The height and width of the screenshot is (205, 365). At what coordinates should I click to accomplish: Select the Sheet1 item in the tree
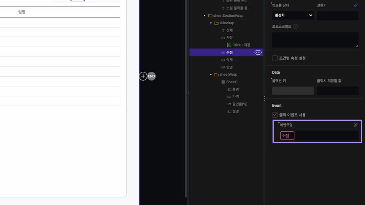tap(232, 82)
